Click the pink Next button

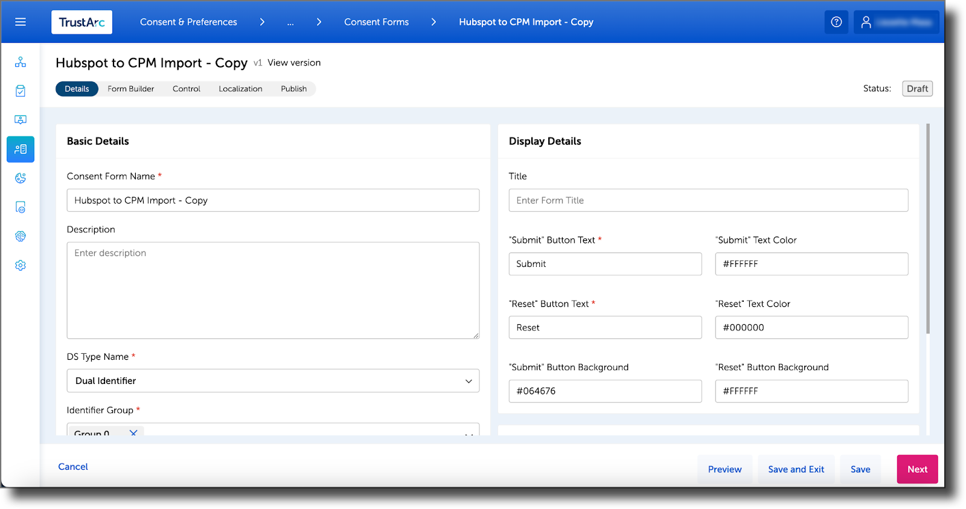point(917,469)
